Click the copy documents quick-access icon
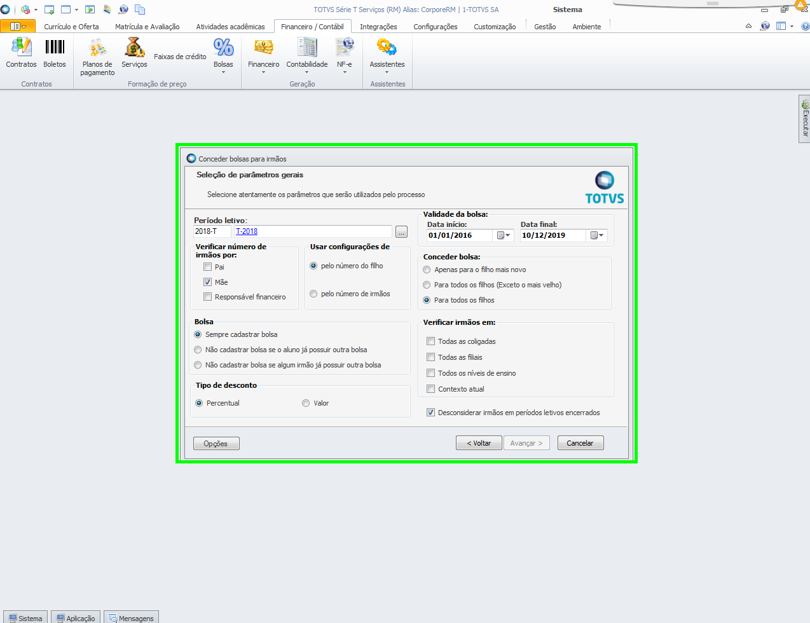The height and width of the screenshot is (623, 810). click(140, 10)
